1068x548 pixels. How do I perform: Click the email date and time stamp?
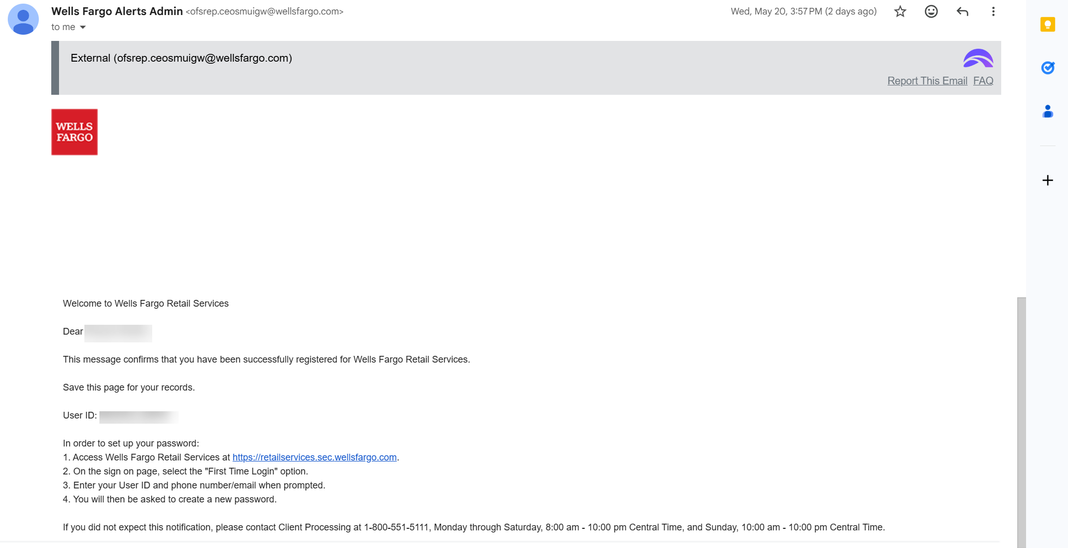[803, 11]
